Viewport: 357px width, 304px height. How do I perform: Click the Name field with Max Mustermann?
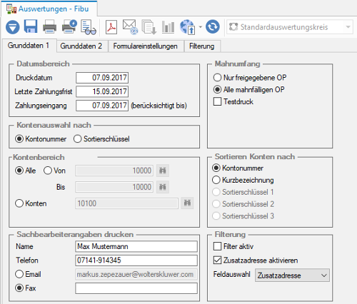point(136,246)
